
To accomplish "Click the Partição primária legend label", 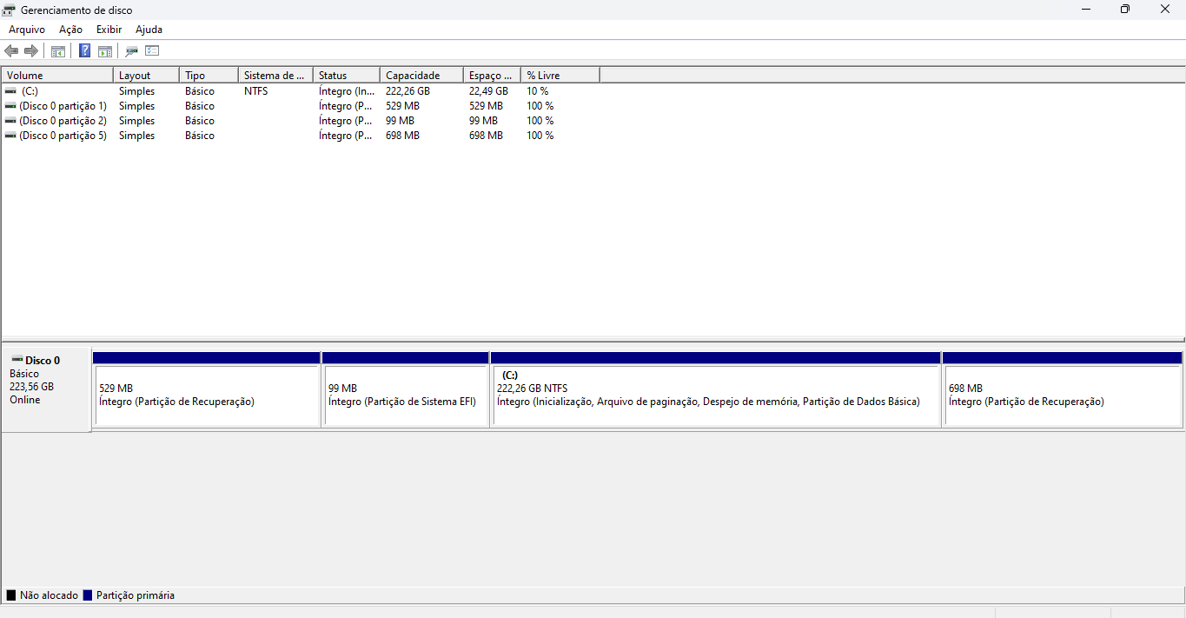I will pos(136,595).
